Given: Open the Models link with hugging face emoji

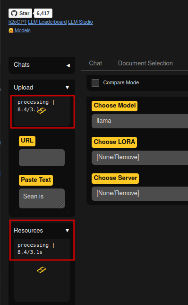Looking at the screenshot, I should pos(19,30).
